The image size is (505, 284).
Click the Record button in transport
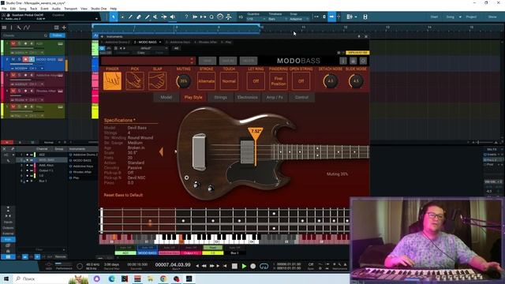tap(253, 266)
